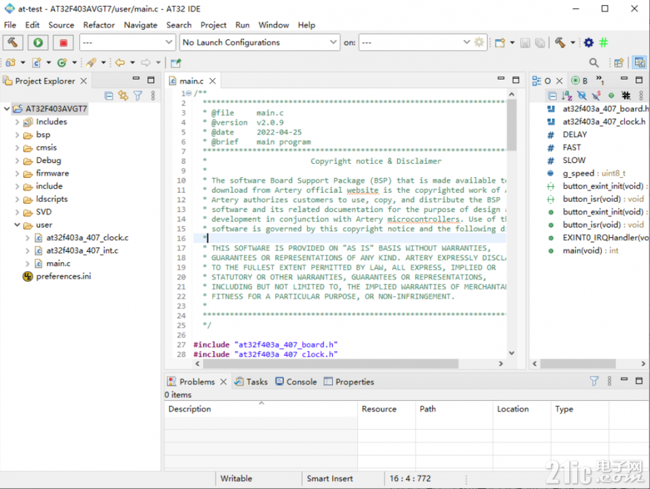Toggle Link with Editor in Project Explorer

pos(123,96)
